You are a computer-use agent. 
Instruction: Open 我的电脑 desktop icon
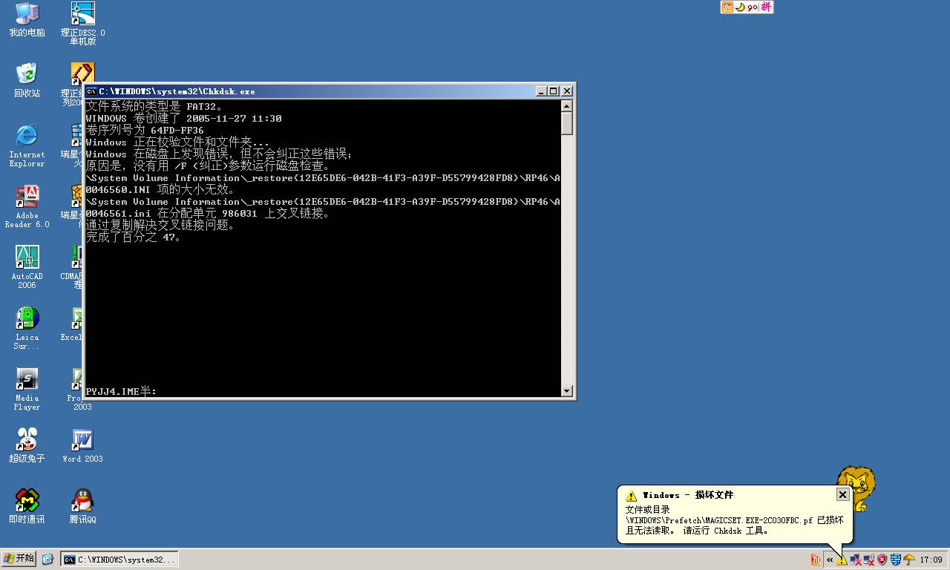point(27,20)
